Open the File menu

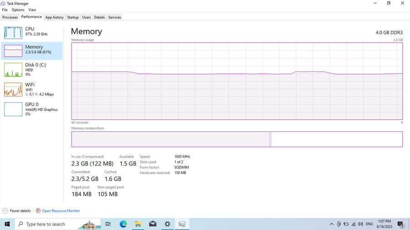click(5, 10)
